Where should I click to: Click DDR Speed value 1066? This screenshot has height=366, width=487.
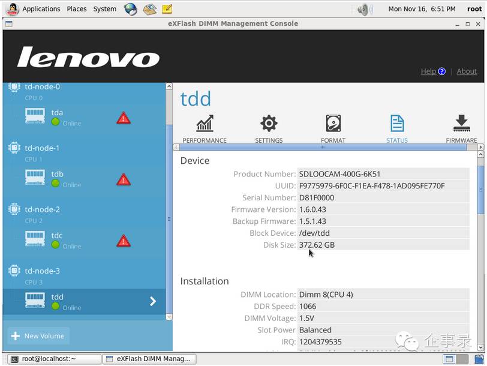[x=308, y=307]
